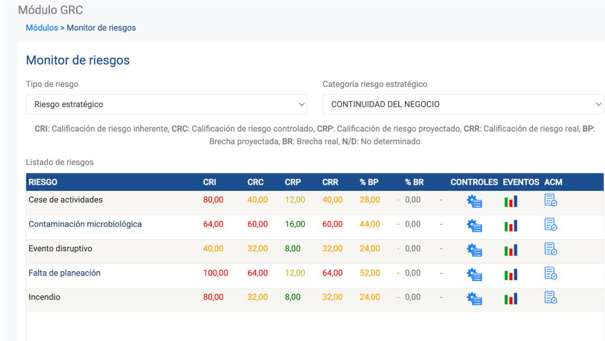
Task: Select the Evento disruptivo row name
Action: (60, 249)
